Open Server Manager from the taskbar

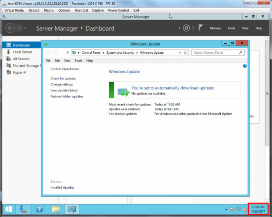coord(23,209)
